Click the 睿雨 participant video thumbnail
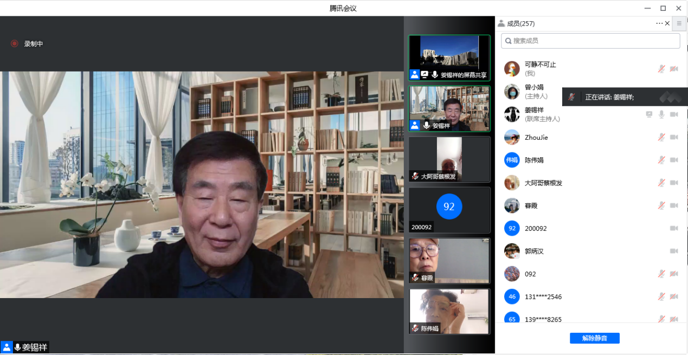This screenshot has width=688, height=355. [449, 260]
